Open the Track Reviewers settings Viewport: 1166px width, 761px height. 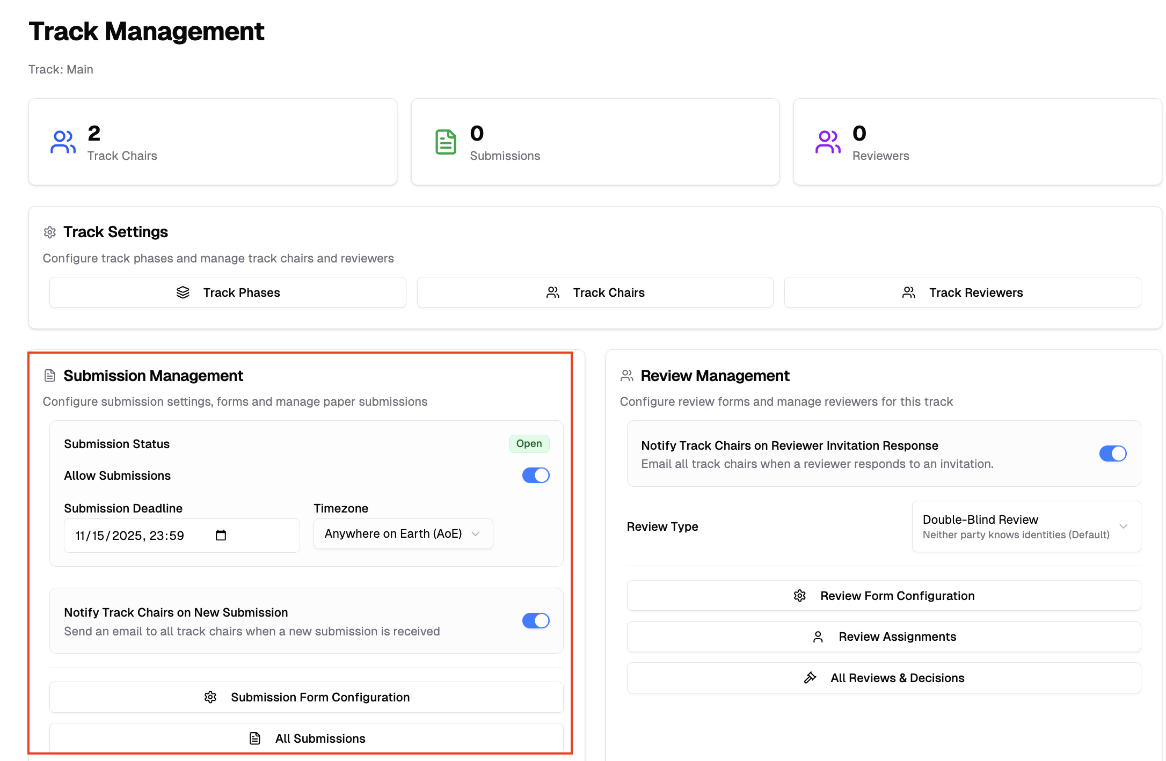(962, 292)
